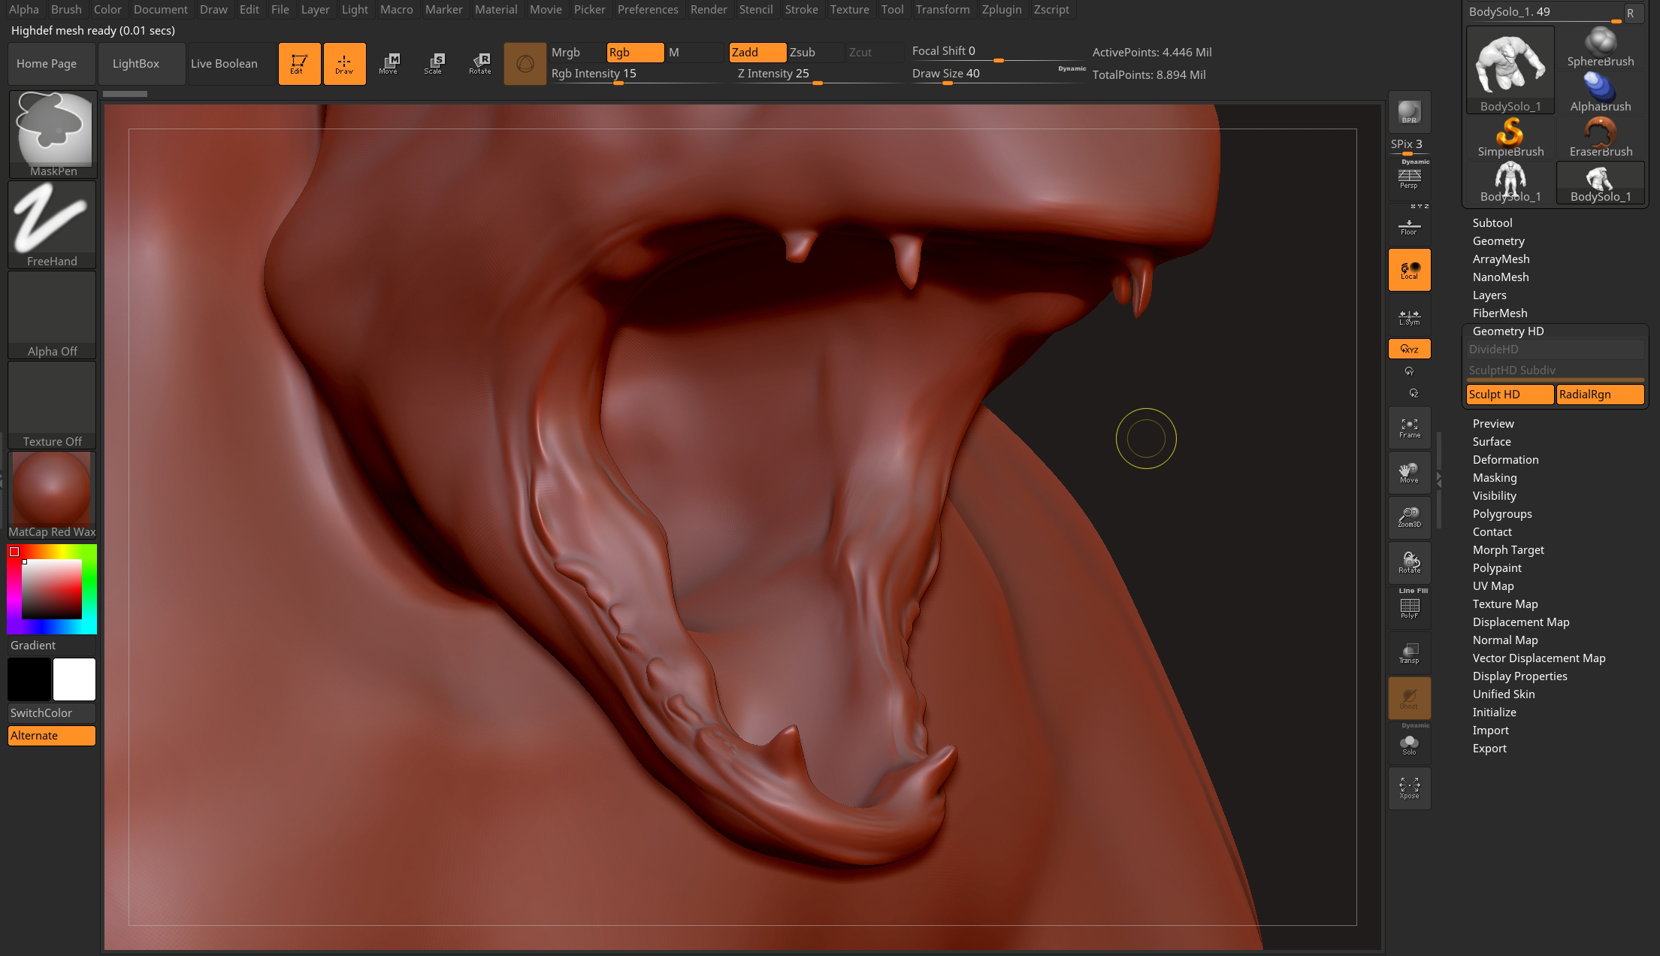This screenshot has width=1660, height=956.
Task: Click the Frame mesh icon
Action: point(1409,428)
